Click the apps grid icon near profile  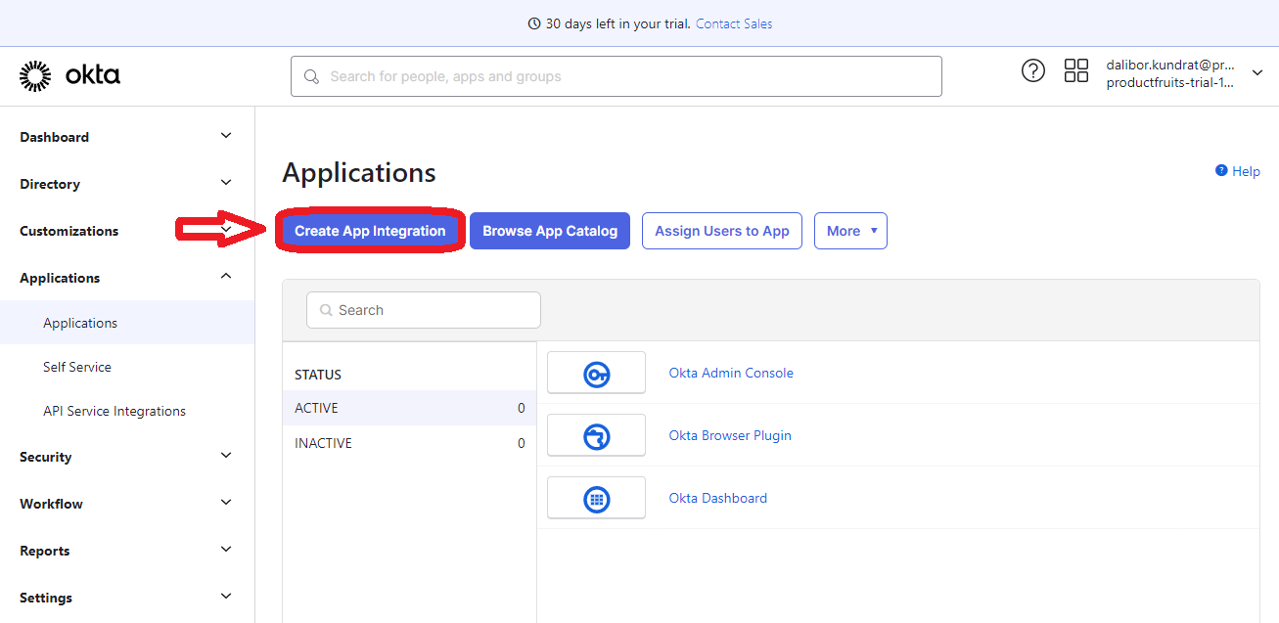point(1076,70)
